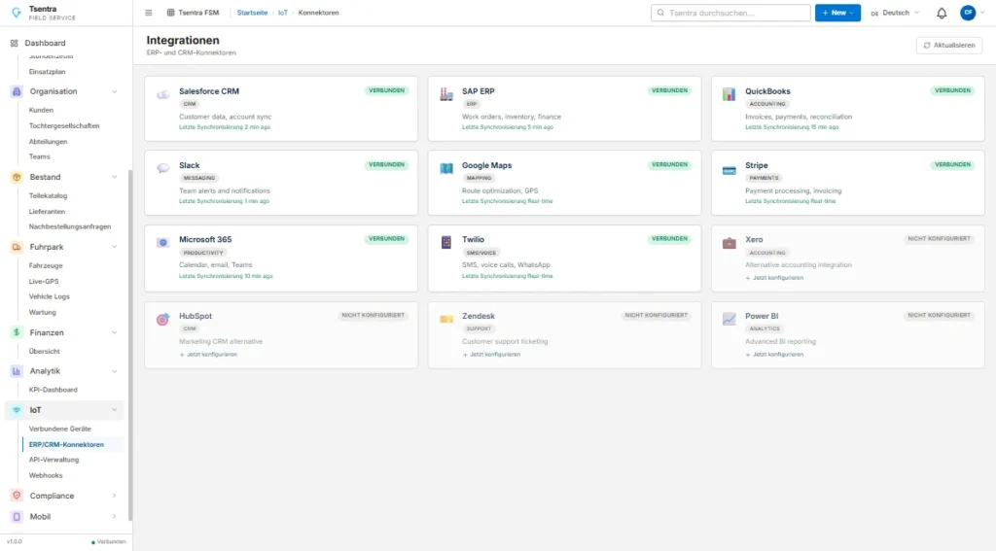
Task: Click Jetzt konfigurieren for Power BI
Action: [x=774, y=355]
